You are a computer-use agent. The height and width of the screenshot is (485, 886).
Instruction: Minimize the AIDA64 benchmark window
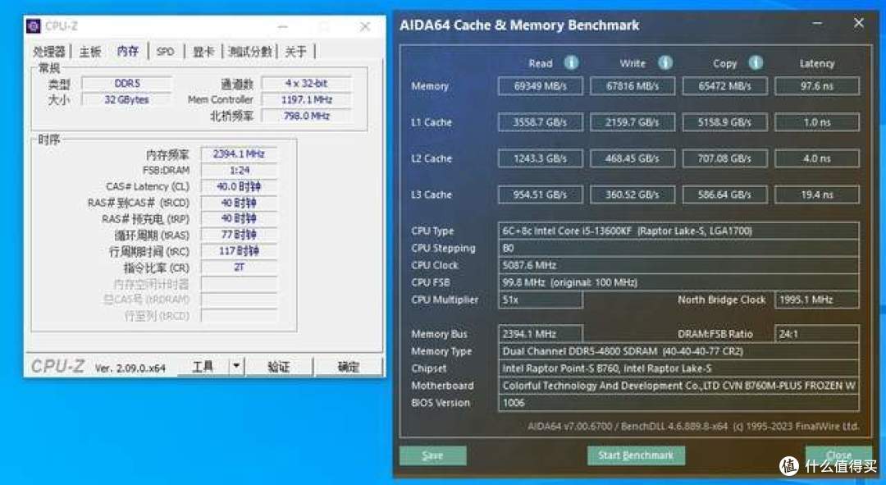(x=817, y=23)
